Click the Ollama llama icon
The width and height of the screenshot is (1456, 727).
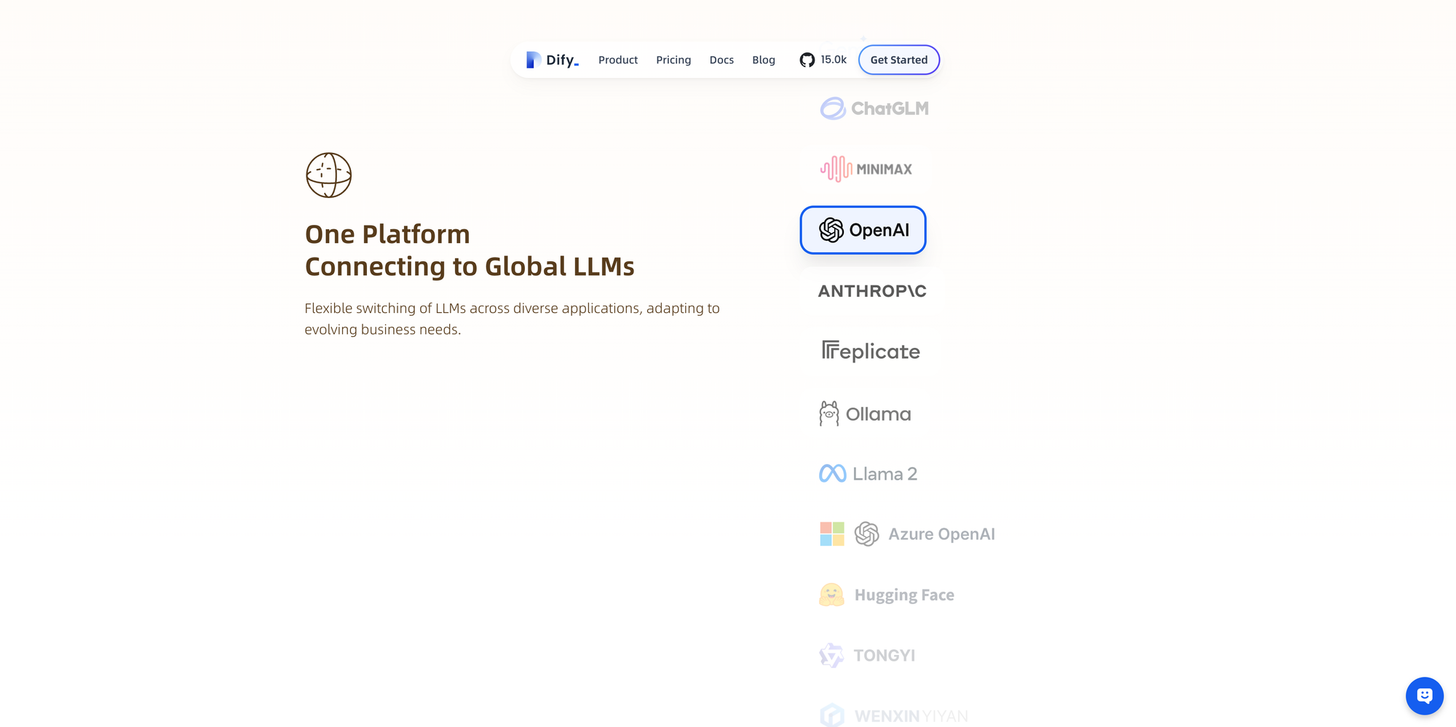click(829, 413)
